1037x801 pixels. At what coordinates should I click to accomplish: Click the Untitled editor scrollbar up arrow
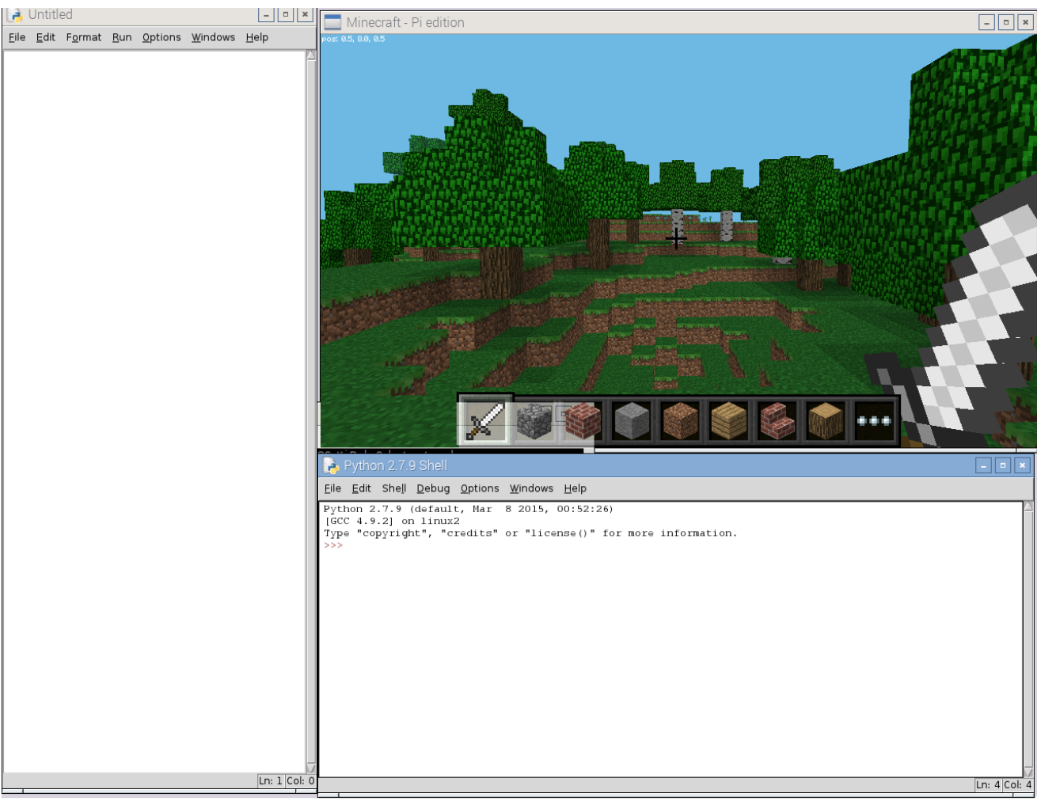click(x=311, y=55)
